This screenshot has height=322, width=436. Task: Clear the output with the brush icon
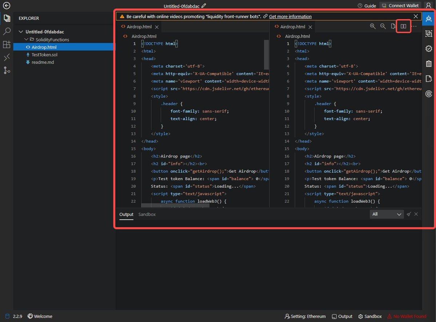coord(408,214)
